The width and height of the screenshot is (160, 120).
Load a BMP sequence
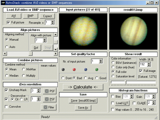click(30, 16)
